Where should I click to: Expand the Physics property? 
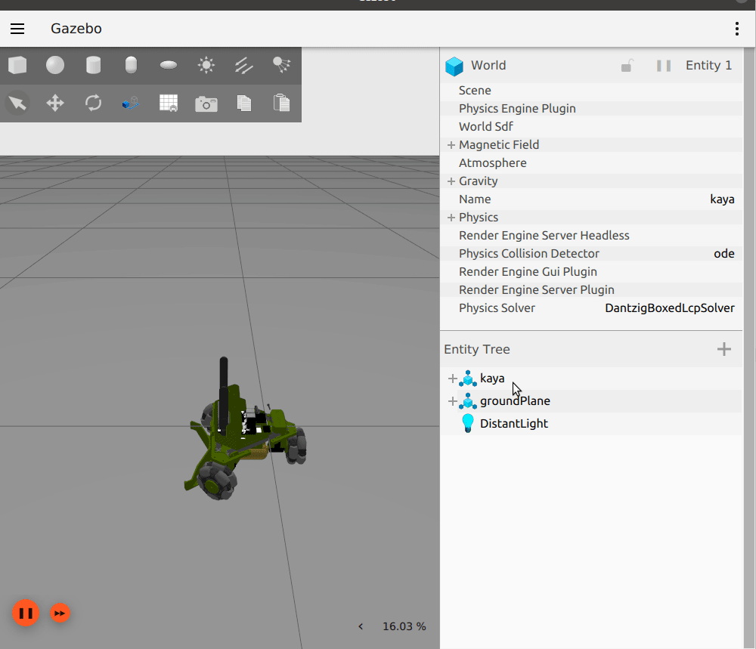[451, 218]
